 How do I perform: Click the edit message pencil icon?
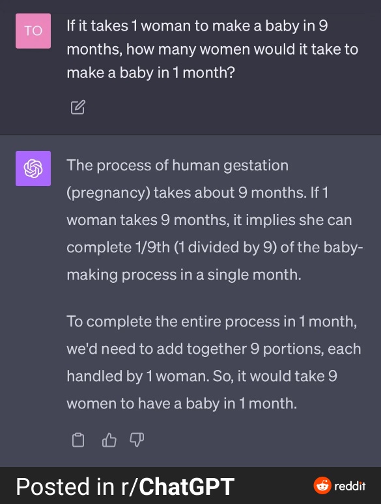click(x=78, y=107)
